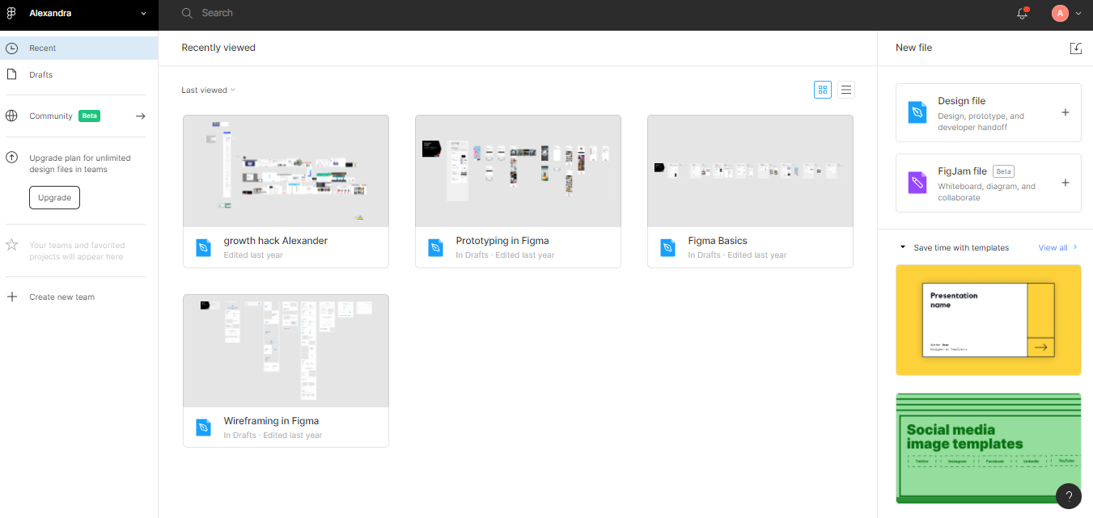Open Drafts in the sidebar
1093x518 pixels.
click(x=78, y=74)
